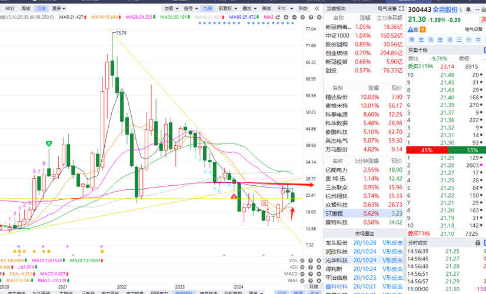486x294 pixels.
Task: Click the alert bell icon beside 金雷股份
Action: (x=468, y=10)
